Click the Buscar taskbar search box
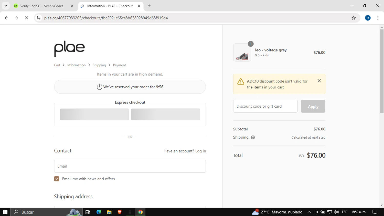This screenshot has width=384, height=216. [47, 212]
